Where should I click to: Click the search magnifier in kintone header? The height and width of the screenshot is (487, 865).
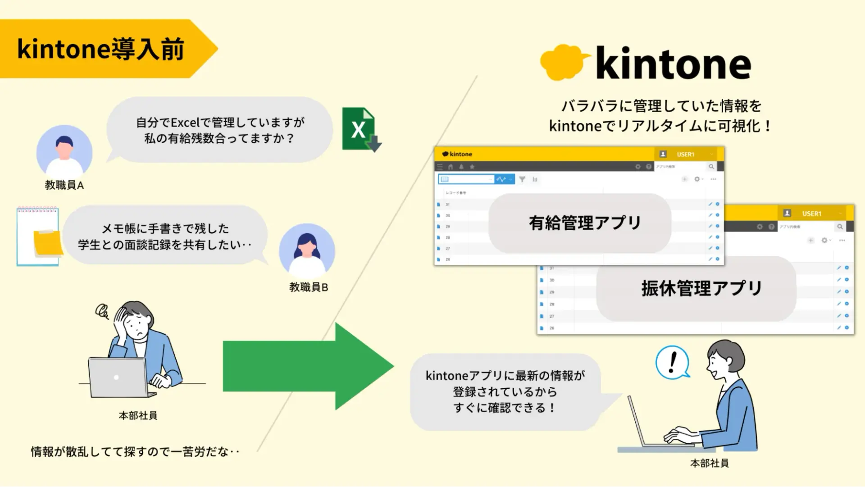click(x=712, y=167)
